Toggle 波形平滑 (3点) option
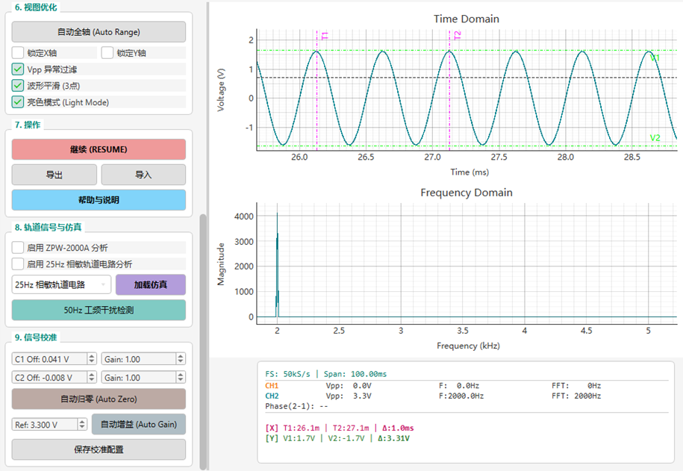The image size is (683, 471). [18, 85]
